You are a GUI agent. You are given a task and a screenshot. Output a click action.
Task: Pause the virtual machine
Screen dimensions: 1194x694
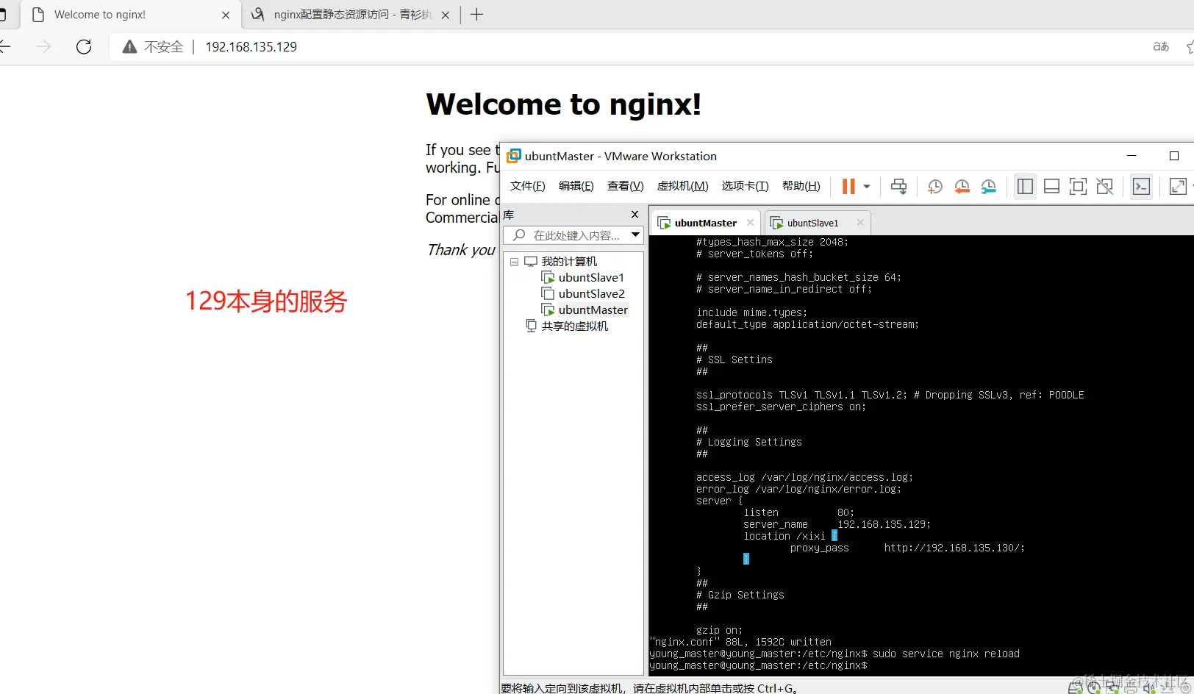point(848,187)
